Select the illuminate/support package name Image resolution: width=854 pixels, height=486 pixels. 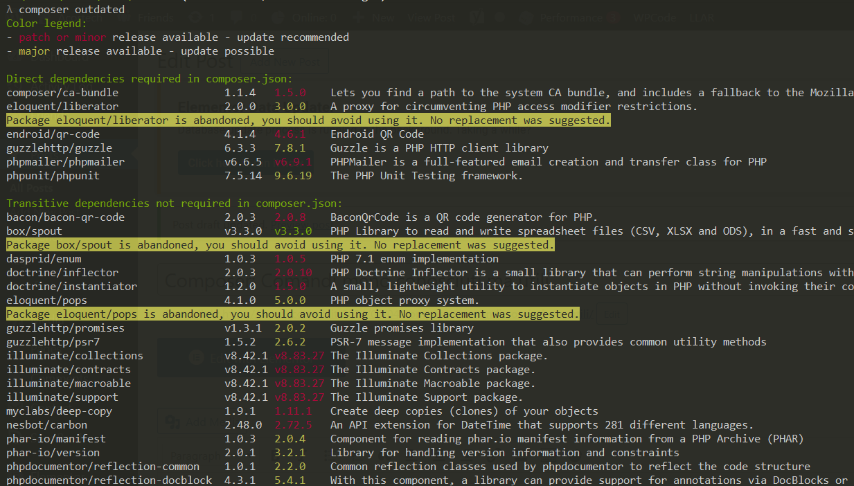(x=62, y=397)
